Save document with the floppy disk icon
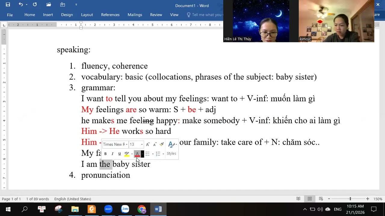This screenshot has height=216, width=385. 8,4
